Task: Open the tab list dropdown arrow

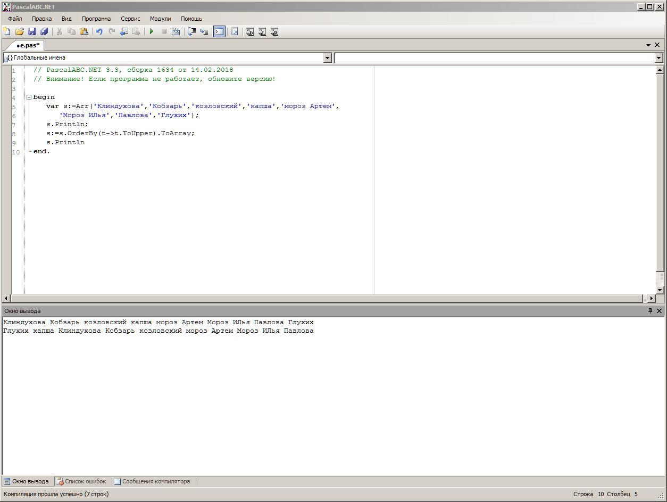Action: (648, 45)
